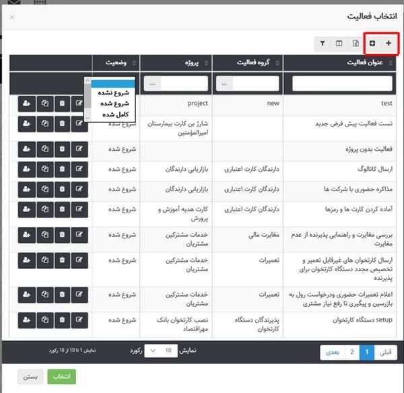Click the activity title filter input field
The width and height of the screenshot is (404, 393).
pyautogui.click(x=345, y=84)
